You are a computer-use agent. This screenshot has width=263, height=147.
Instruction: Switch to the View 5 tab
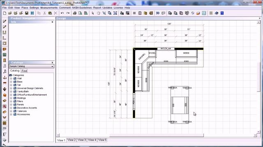[x=102, y=140]
